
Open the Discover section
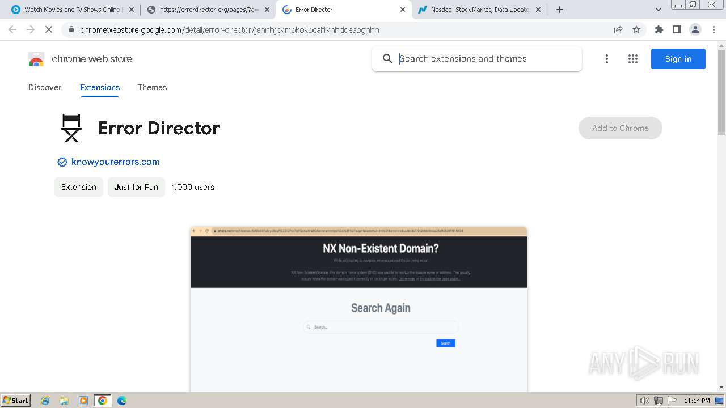tap(45, 87)
